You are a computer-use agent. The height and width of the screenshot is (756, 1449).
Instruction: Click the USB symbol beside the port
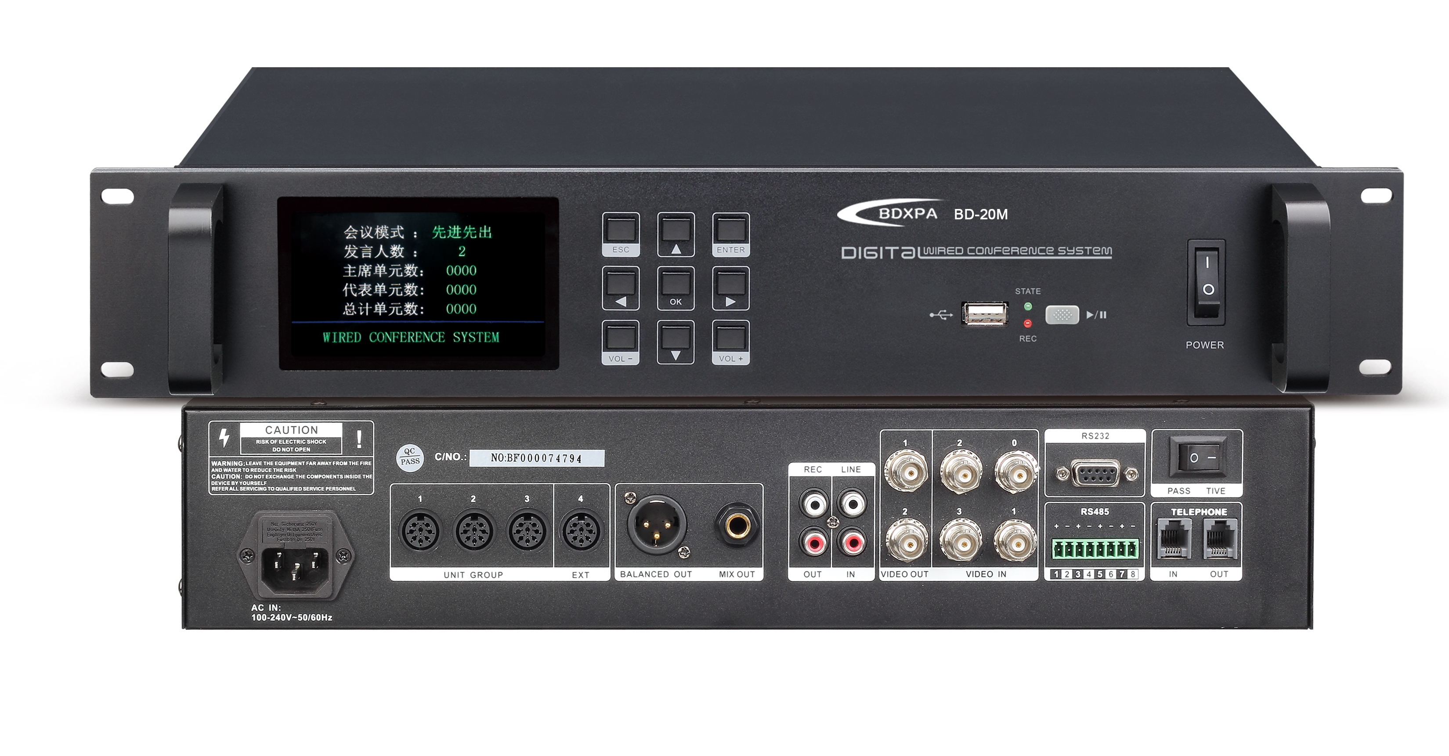(x=941, y=315)
